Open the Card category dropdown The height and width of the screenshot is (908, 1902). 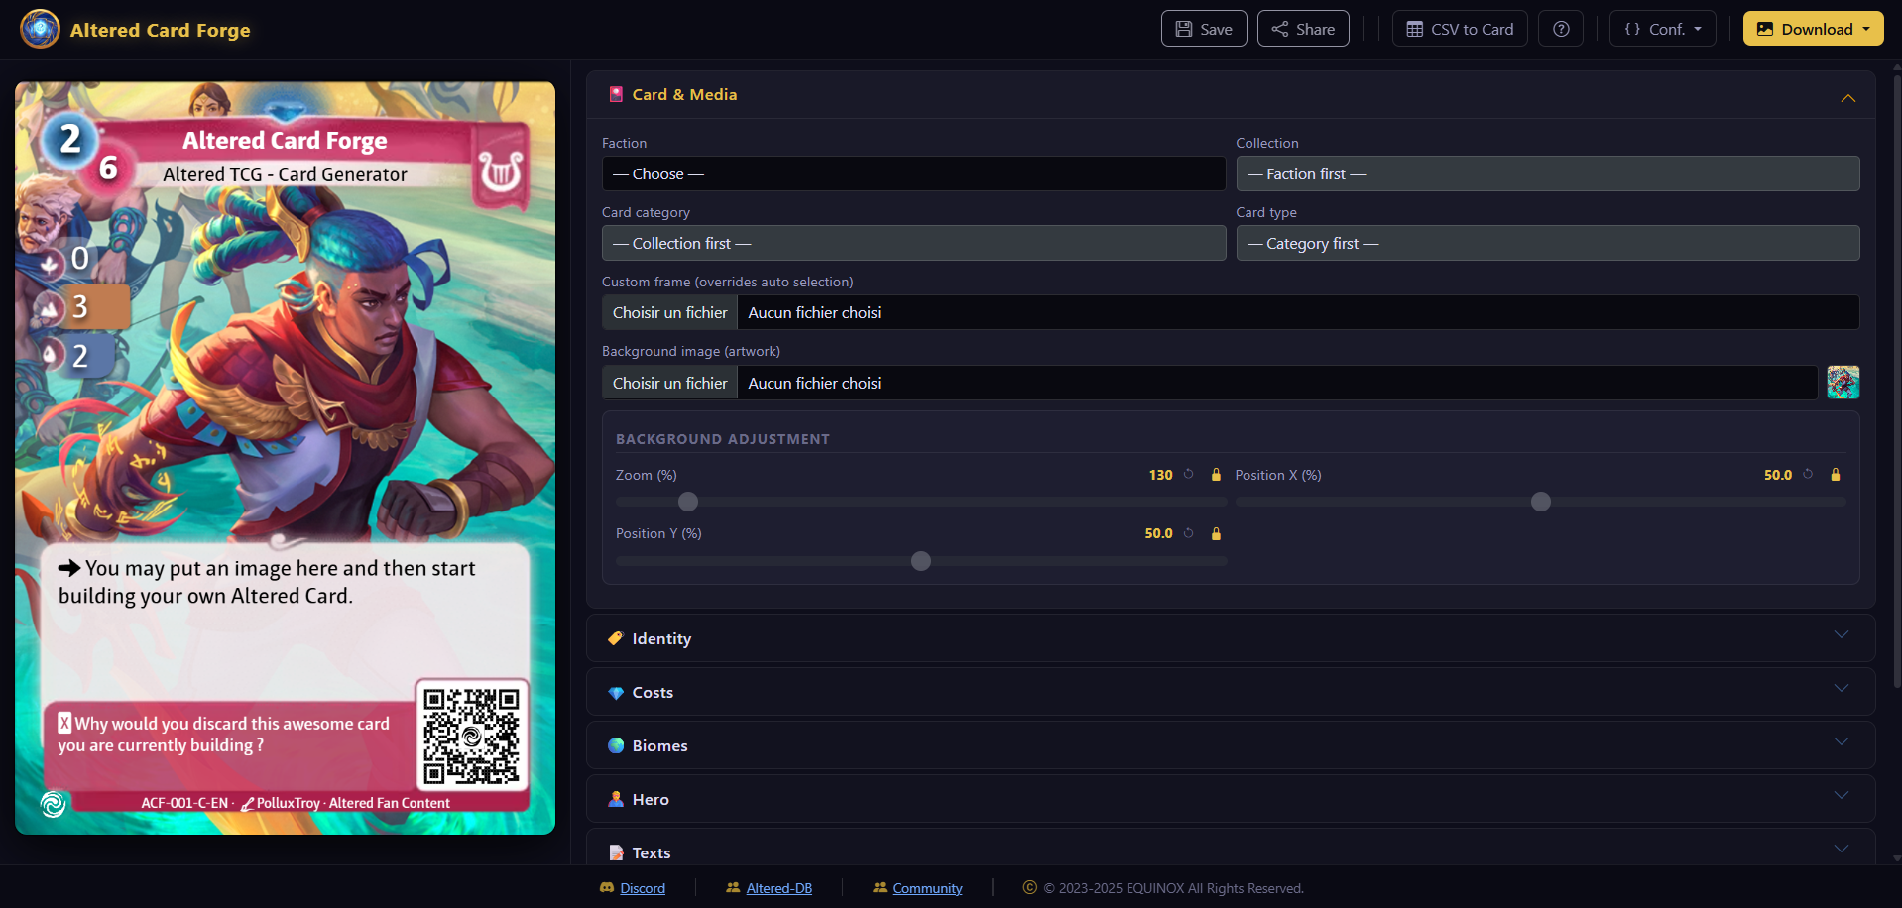point(913,243)
